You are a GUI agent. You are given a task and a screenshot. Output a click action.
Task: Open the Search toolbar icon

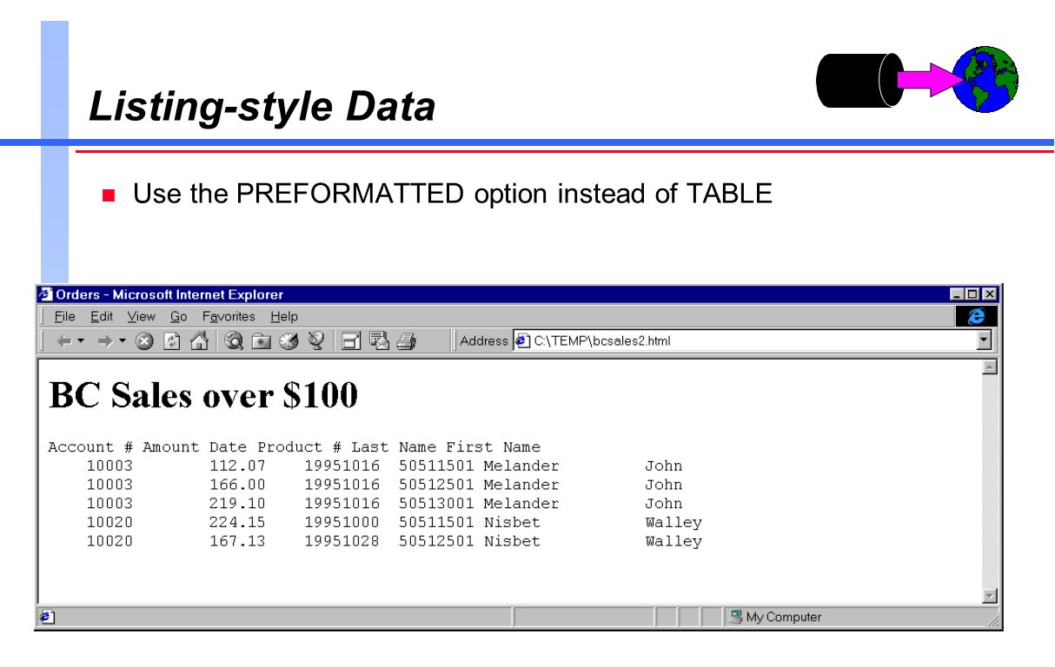234,341
